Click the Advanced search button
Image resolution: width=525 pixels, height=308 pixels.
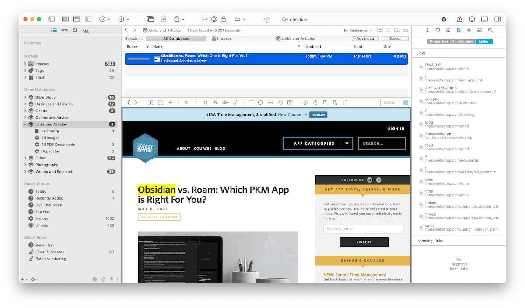pos(365,38)
